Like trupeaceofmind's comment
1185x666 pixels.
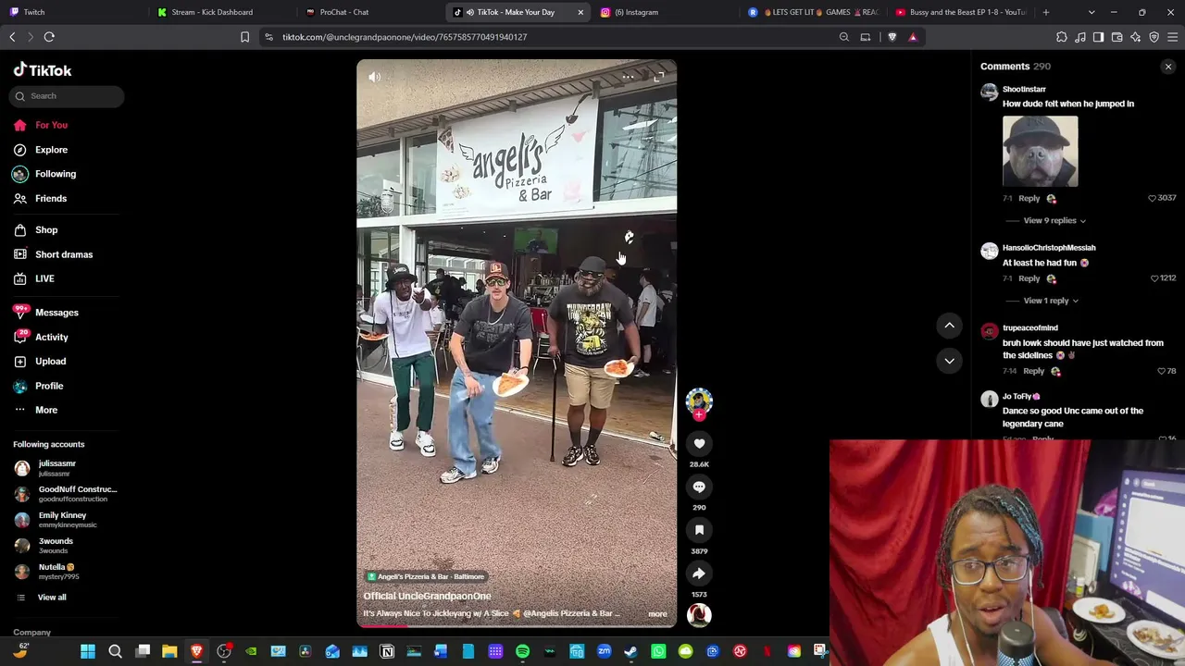click(1161, 371)
